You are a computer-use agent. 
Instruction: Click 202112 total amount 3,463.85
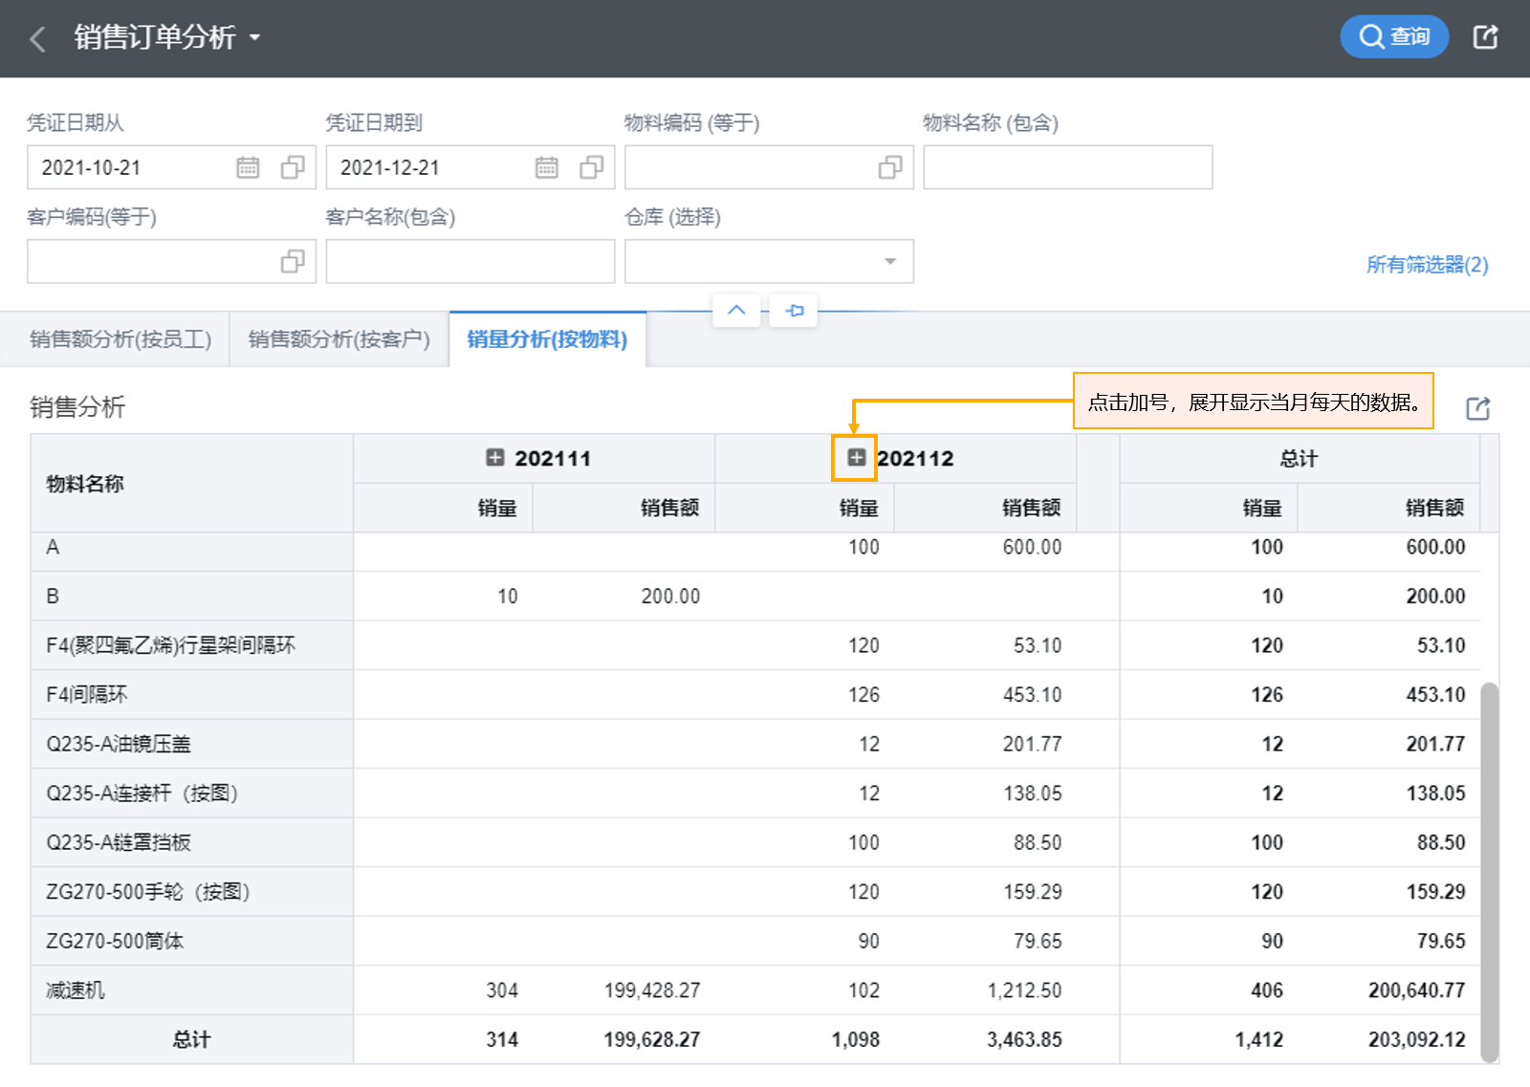tap(1024, 1039)
